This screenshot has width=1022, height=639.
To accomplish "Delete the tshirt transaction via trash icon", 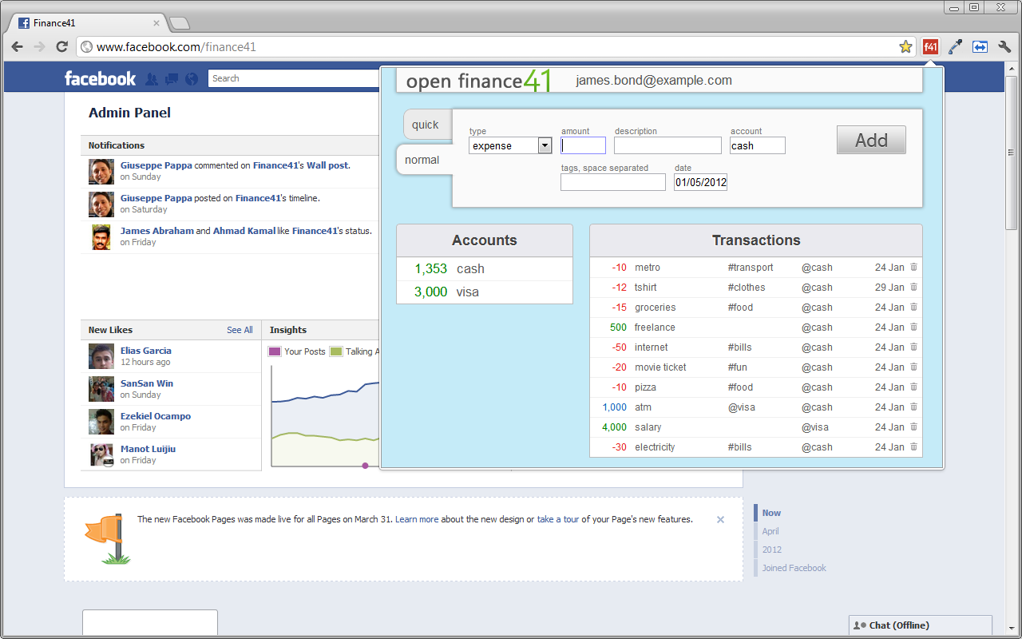I will click(913, 287).
